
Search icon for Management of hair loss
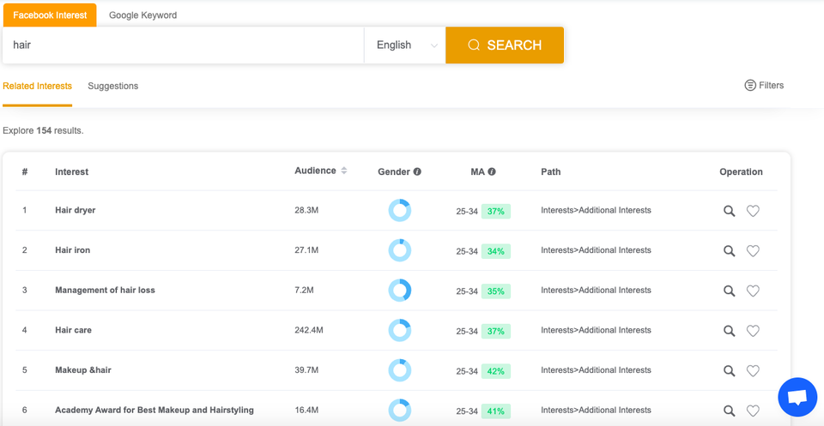729,291
